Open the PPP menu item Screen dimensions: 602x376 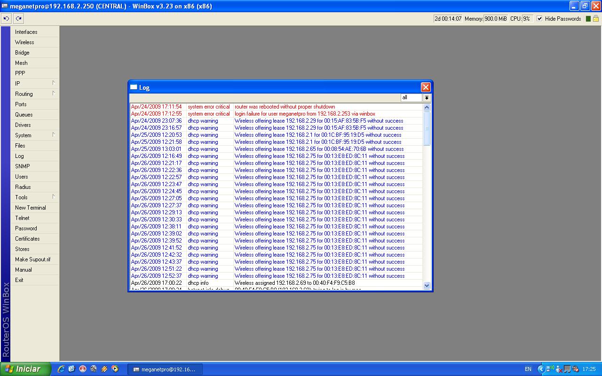(35, 73)
